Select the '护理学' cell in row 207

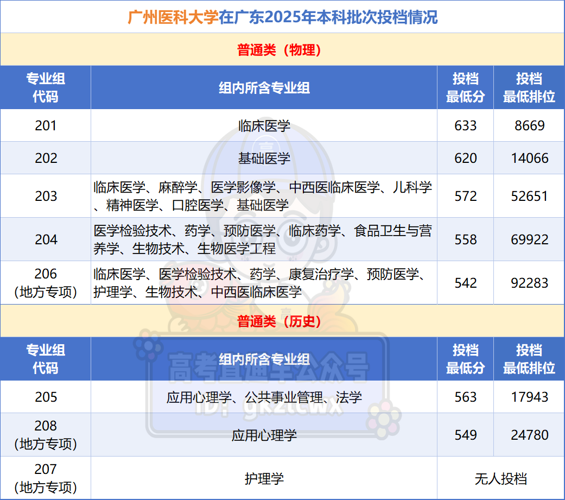pos(264,479)
